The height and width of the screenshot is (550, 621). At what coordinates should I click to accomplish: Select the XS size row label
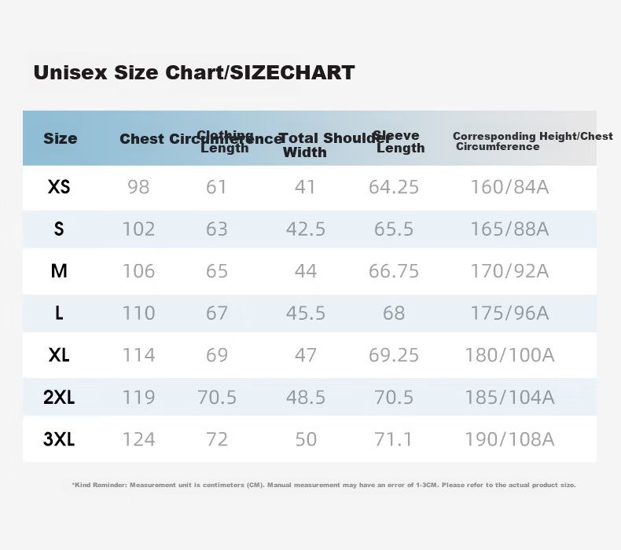coord(59,186)
